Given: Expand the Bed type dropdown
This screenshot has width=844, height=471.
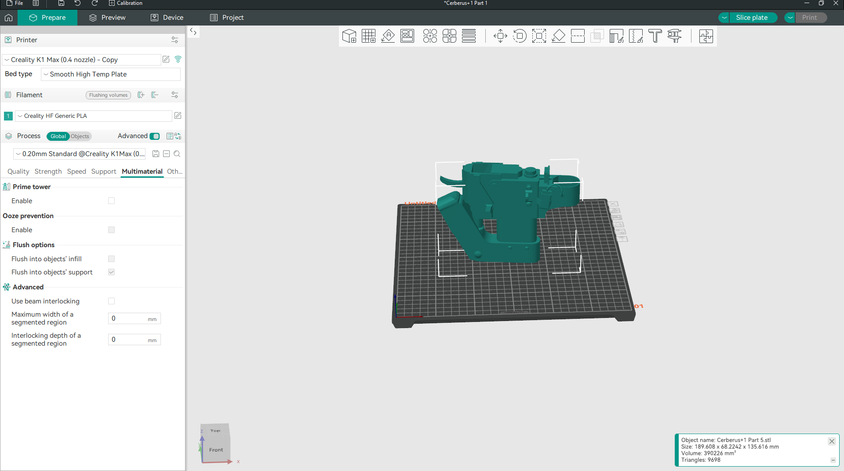Looking at the screenshot, I should click(110, 74).
